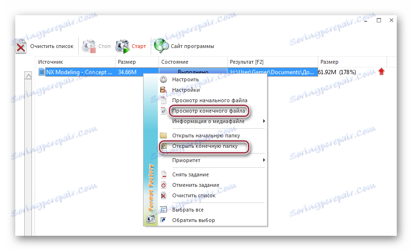Image resolution: width=412 pixels, height=251 pixels.
Task: Click the scrollbar up arrow on the left
Action: 29,76
